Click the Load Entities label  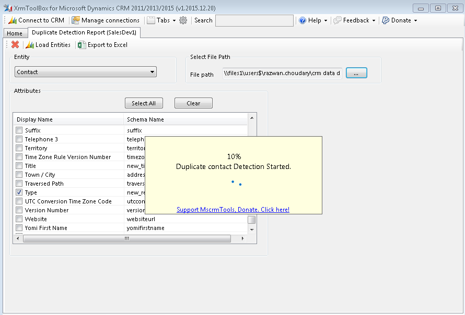53,45
